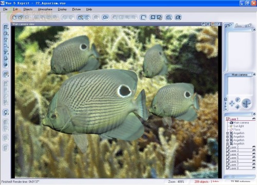Click the light bulb icon on left toolbar
This screenshot has width=257, height=185.
point(6,113)
